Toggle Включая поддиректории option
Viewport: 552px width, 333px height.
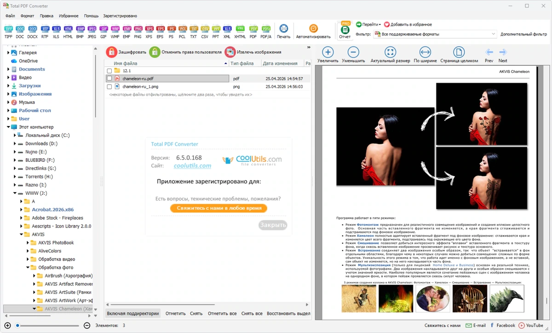click(x=132, y=314)
